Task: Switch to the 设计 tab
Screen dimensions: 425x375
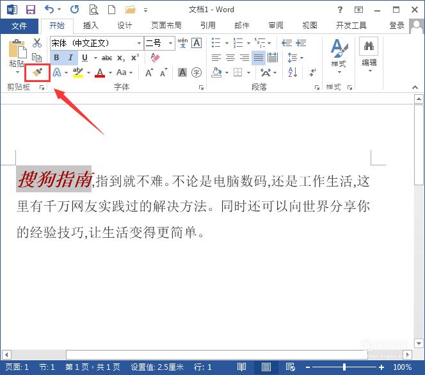Action: tap(124, 26)
